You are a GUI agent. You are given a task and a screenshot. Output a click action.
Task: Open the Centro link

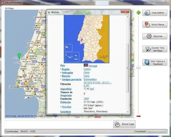[x=87, y=69]
